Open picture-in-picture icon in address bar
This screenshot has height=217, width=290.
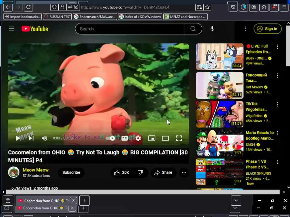pos(199,7)
